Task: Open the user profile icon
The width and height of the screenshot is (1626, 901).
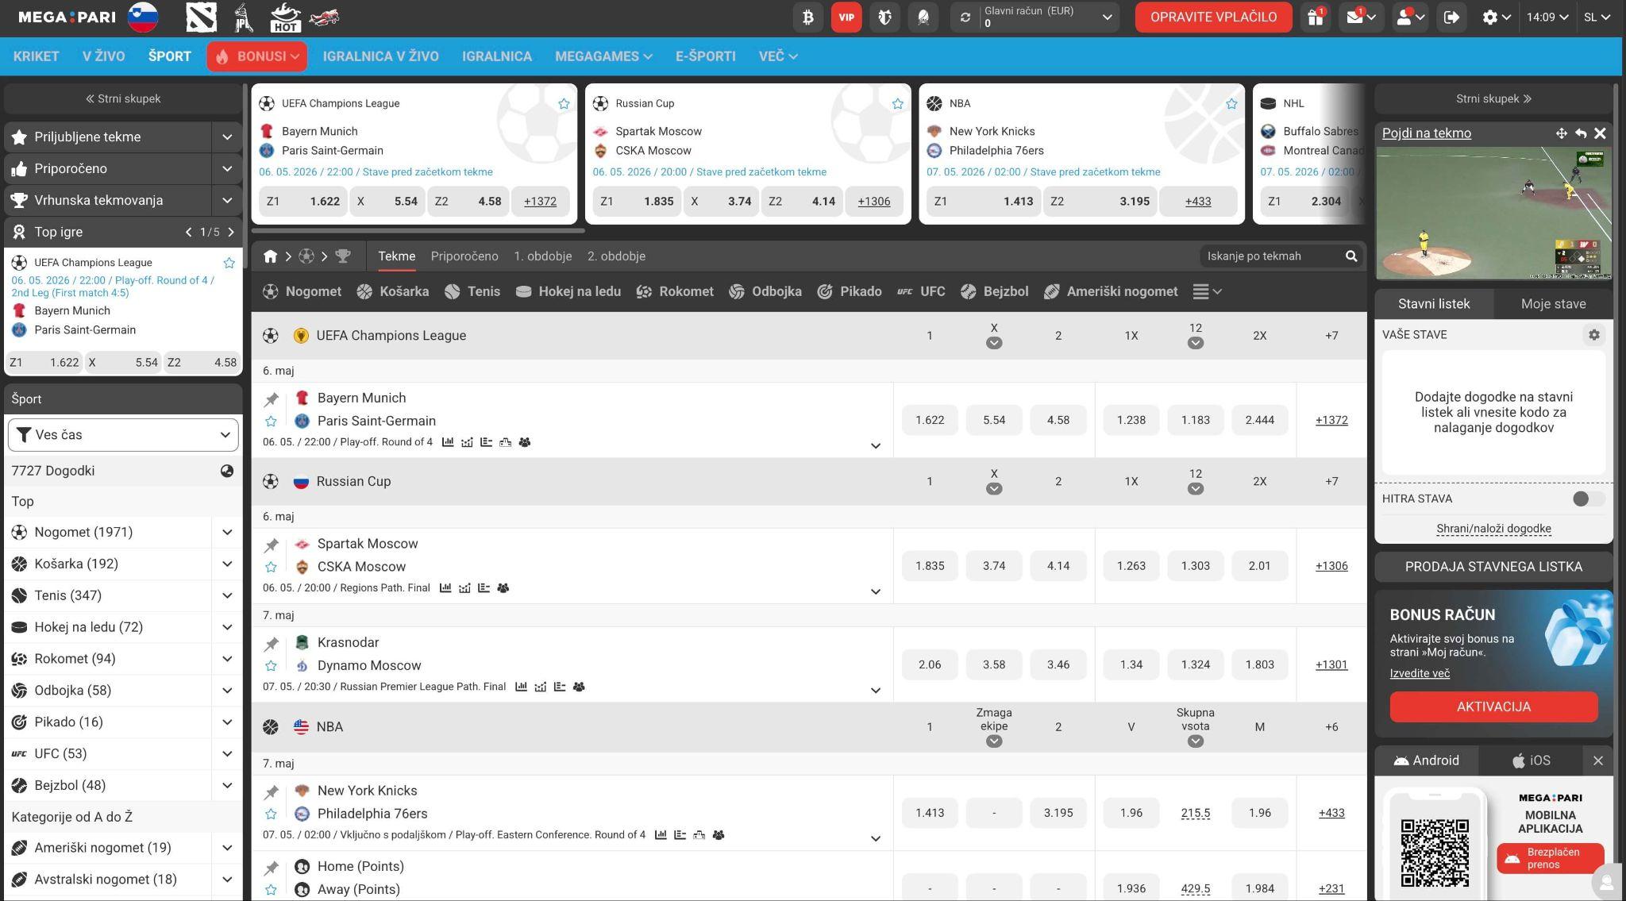Action: pyautogui.click(x=1410, y=17)
